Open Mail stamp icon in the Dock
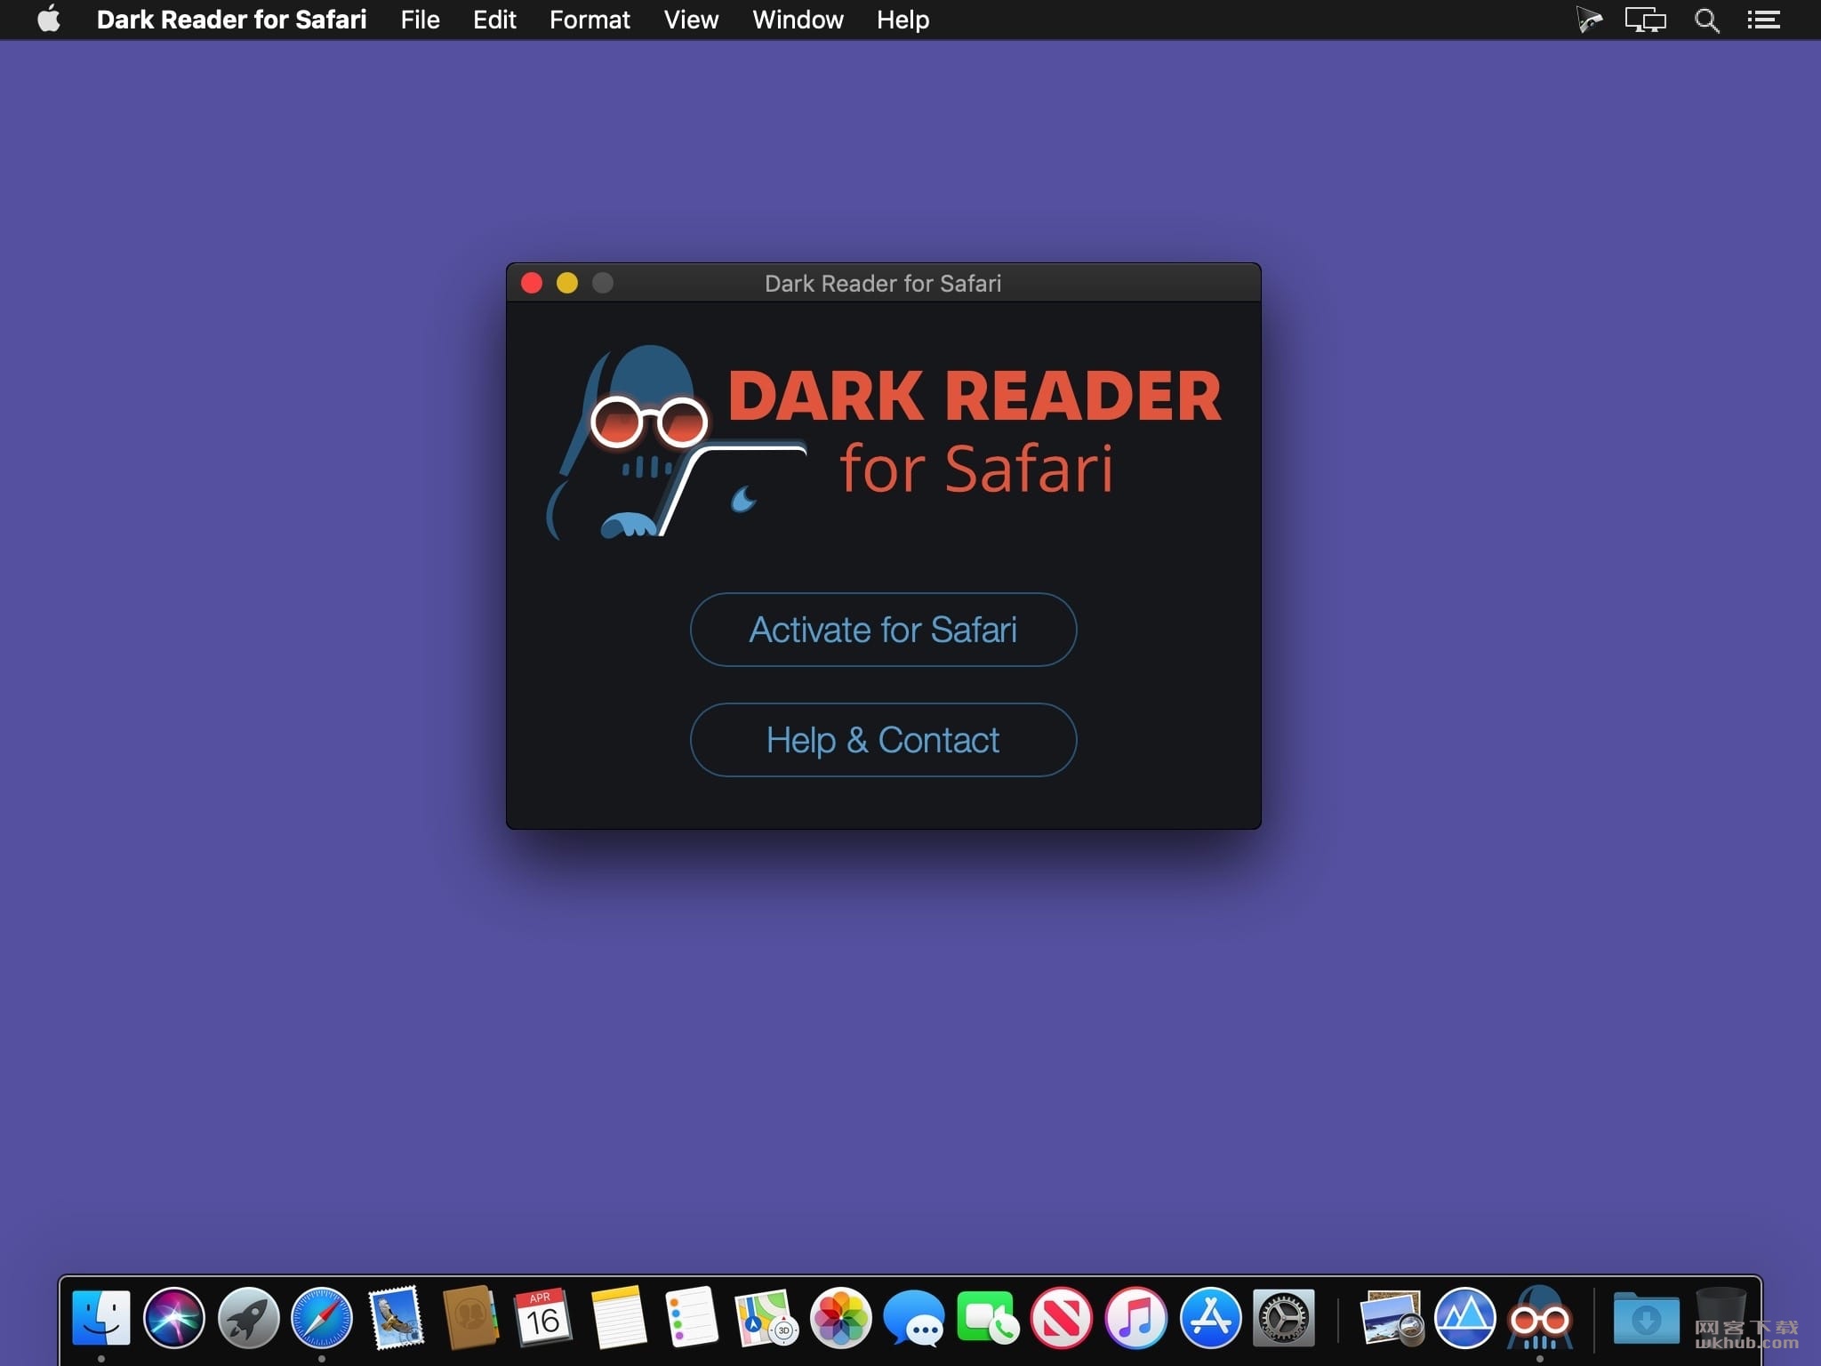1821x1366 pixels. coord(396,1317)
